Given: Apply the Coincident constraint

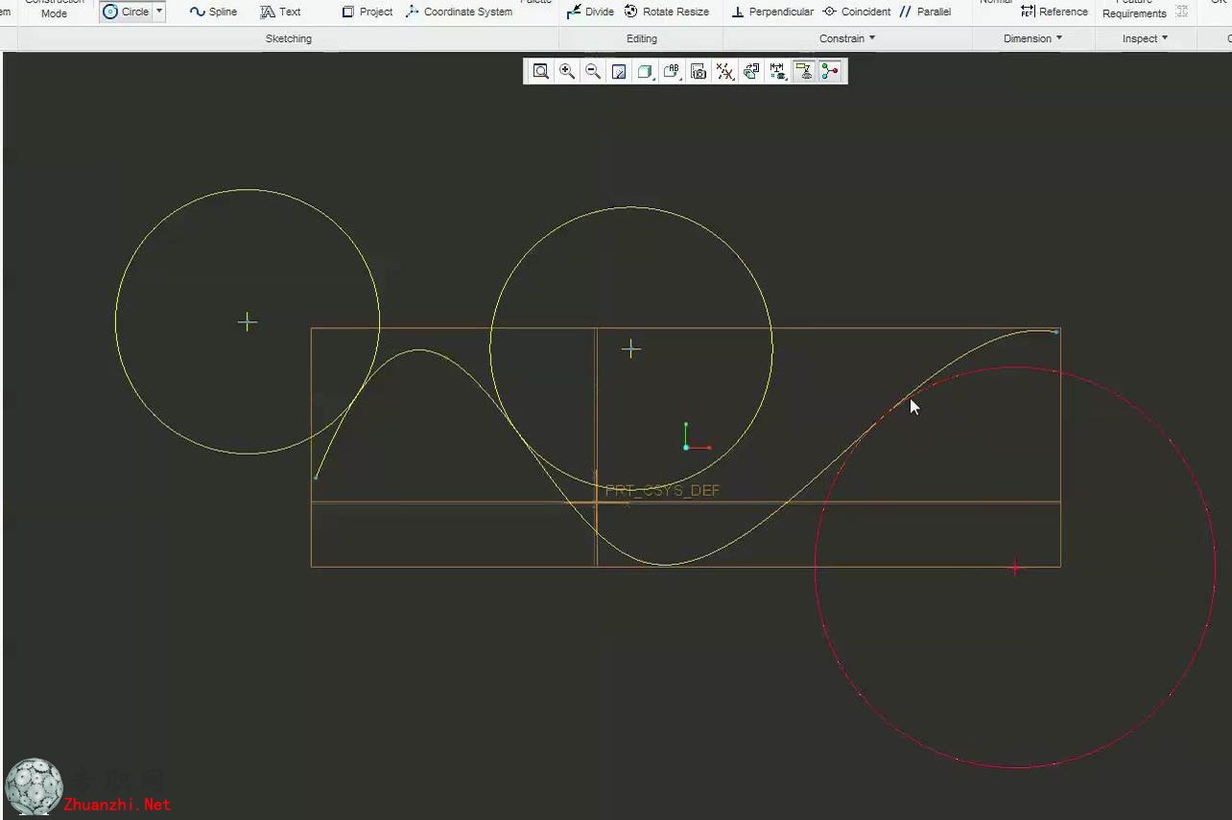Looking at the screenshot, I should tap(857, 12).
